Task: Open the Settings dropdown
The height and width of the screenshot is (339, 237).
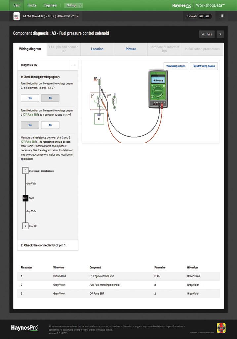Action: tap(73, 5)
